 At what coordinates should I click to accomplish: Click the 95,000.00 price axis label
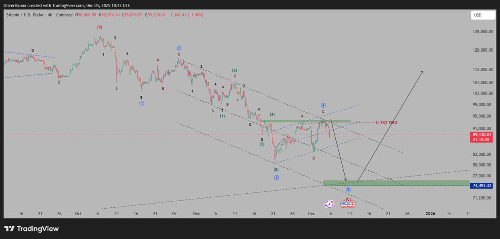(482, 116)
